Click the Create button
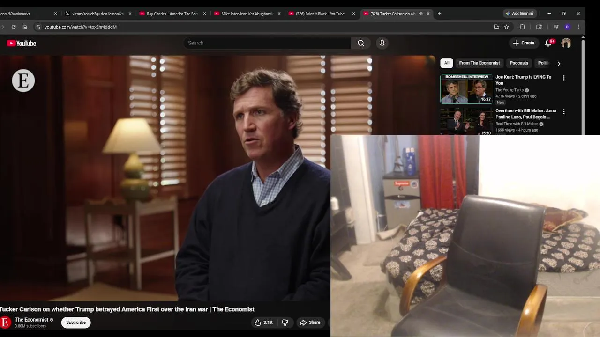 tap(524, 43)
